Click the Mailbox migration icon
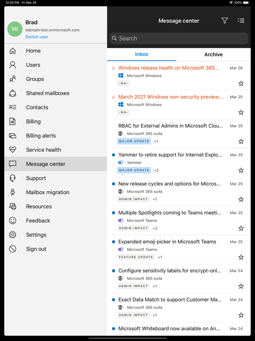This screenshot has width=255, height=341. [12, 192]
